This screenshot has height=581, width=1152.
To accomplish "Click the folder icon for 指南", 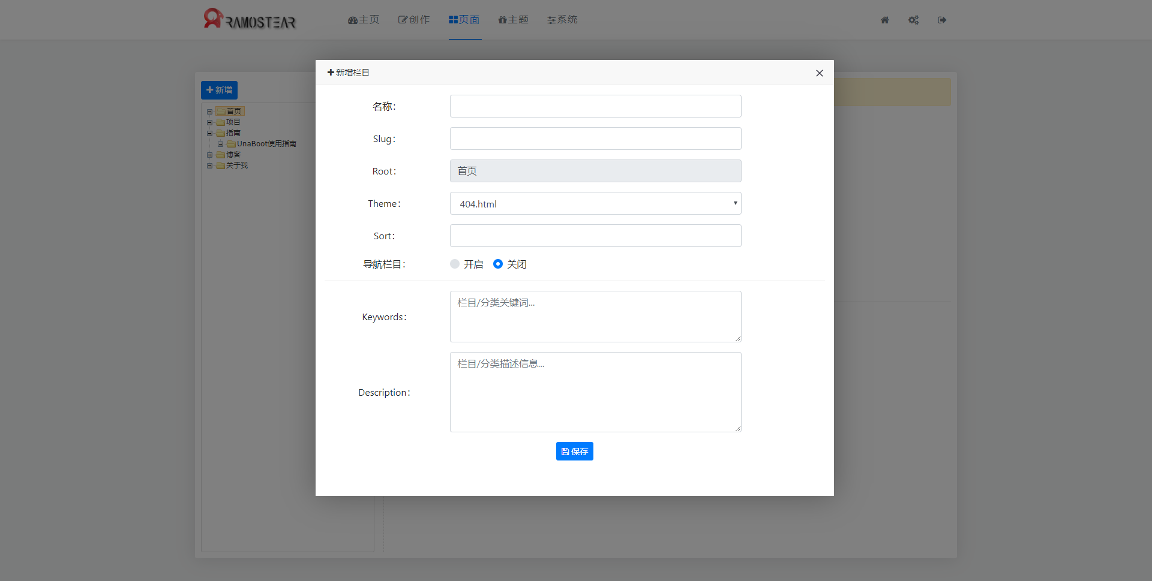I will [221, 133].
